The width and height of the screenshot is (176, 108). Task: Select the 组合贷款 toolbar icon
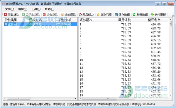tap(44, 15)
